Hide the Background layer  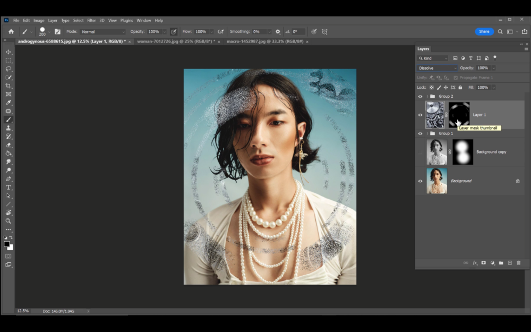[x=419, y=181]
